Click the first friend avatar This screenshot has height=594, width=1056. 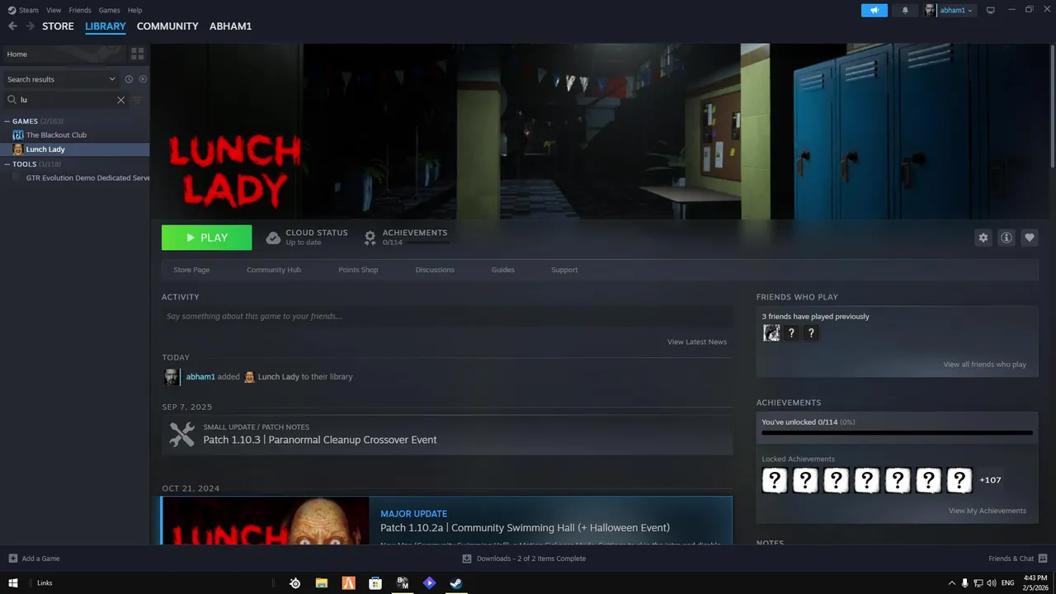pos(771,333)
